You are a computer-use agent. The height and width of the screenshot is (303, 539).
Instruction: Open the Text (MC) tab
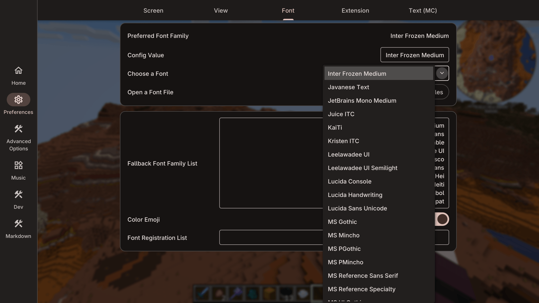click(x=422, y=11)
